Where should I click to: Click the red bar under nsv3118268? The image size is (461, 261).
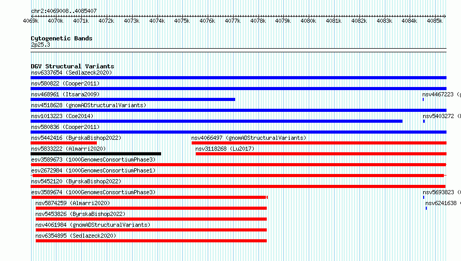click(x=321, y=154)
